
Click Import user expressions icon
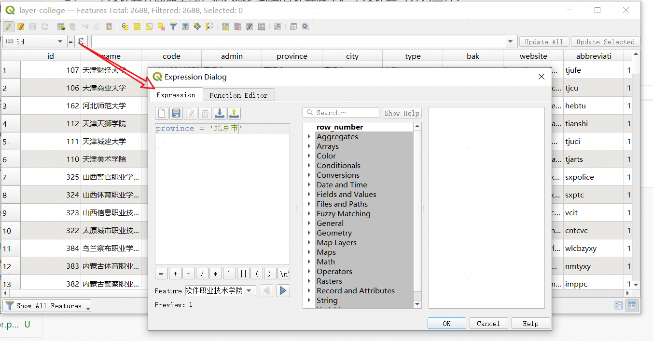220,113
